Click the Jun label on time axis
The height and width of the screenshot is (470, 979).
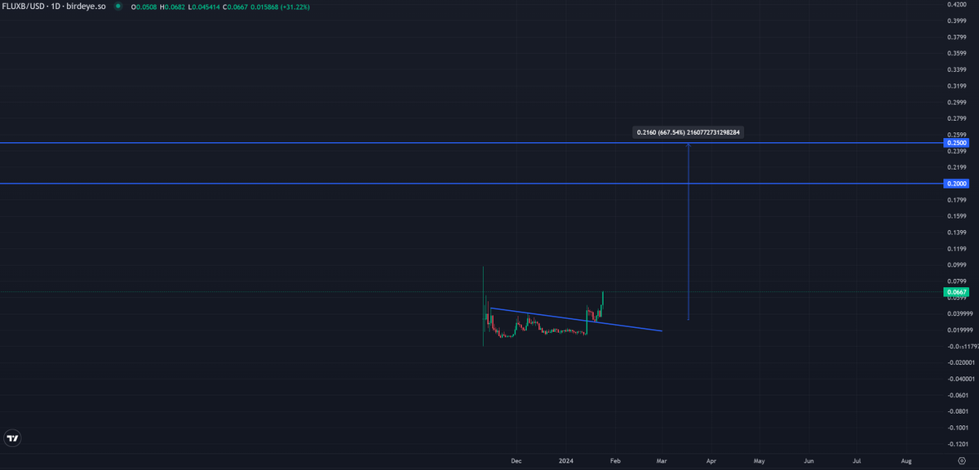pos(809,461)
